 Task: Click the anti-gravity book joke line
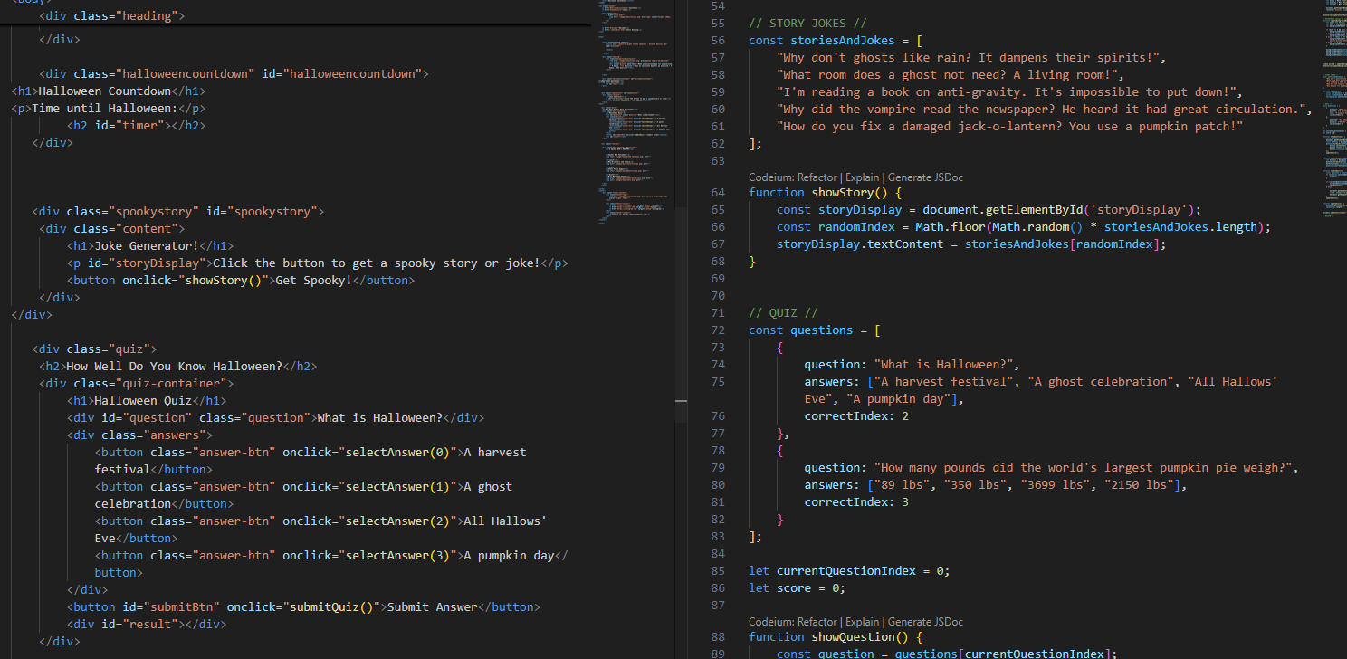1009,92
